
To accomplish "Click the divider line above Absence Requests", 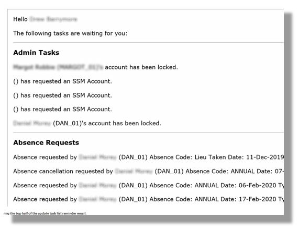I will pos(149,132).
